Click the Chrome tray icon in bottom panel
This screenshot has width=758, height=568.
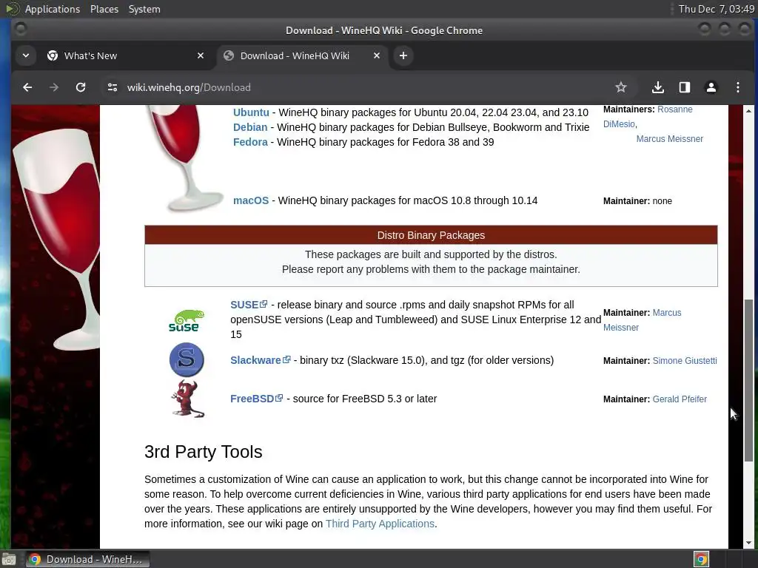[x=701, y=559]
